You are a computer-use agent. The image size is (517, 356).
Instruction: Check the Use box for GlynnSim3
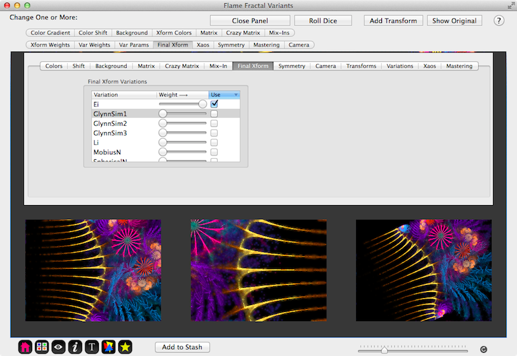[215, 133]
